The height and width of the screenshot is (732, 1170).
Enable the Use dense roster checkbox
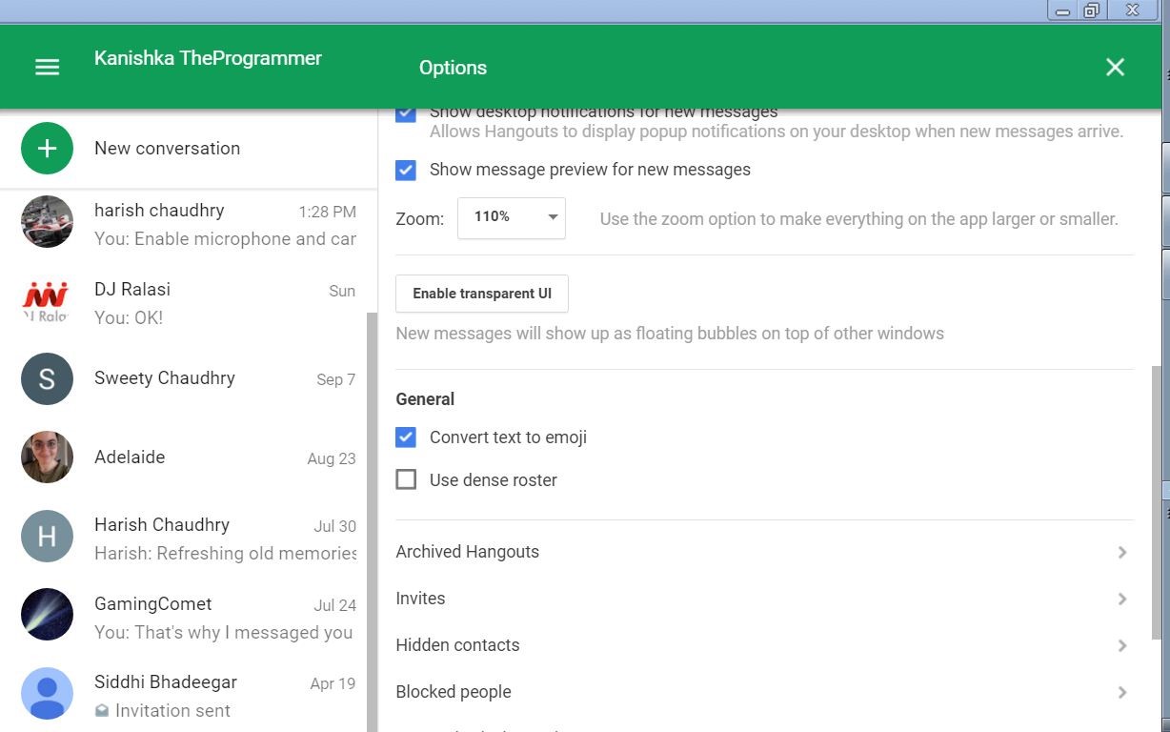click(x=406, y=479)
